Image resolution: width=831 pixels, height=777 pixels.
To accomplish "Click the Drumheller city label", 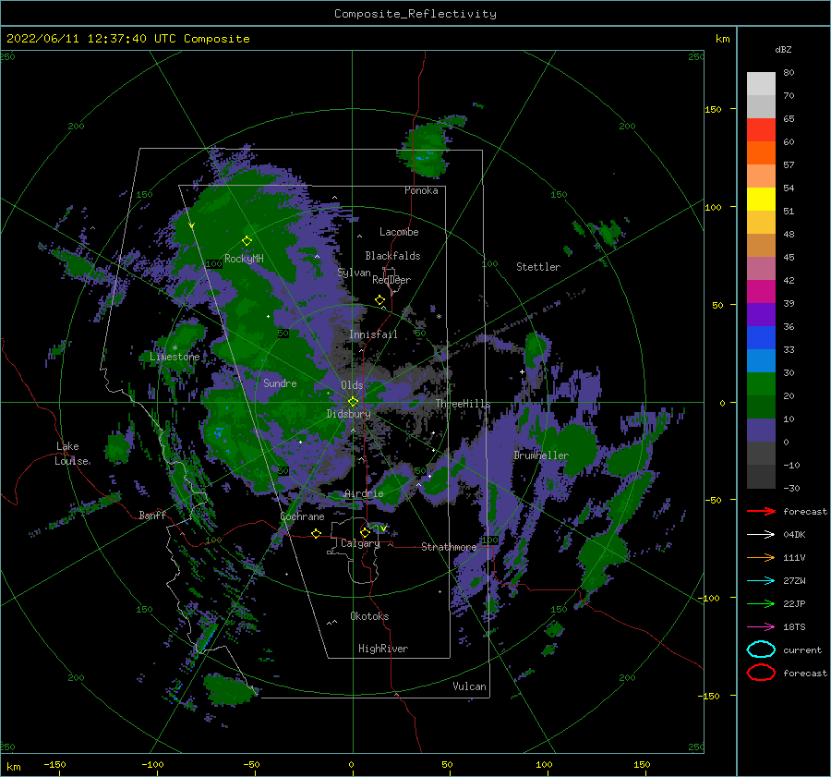I will (541, 455).
